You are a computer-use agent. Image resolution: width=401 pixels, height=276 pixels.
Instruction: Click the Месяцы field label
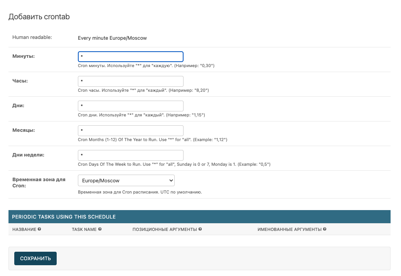(24, 130)
